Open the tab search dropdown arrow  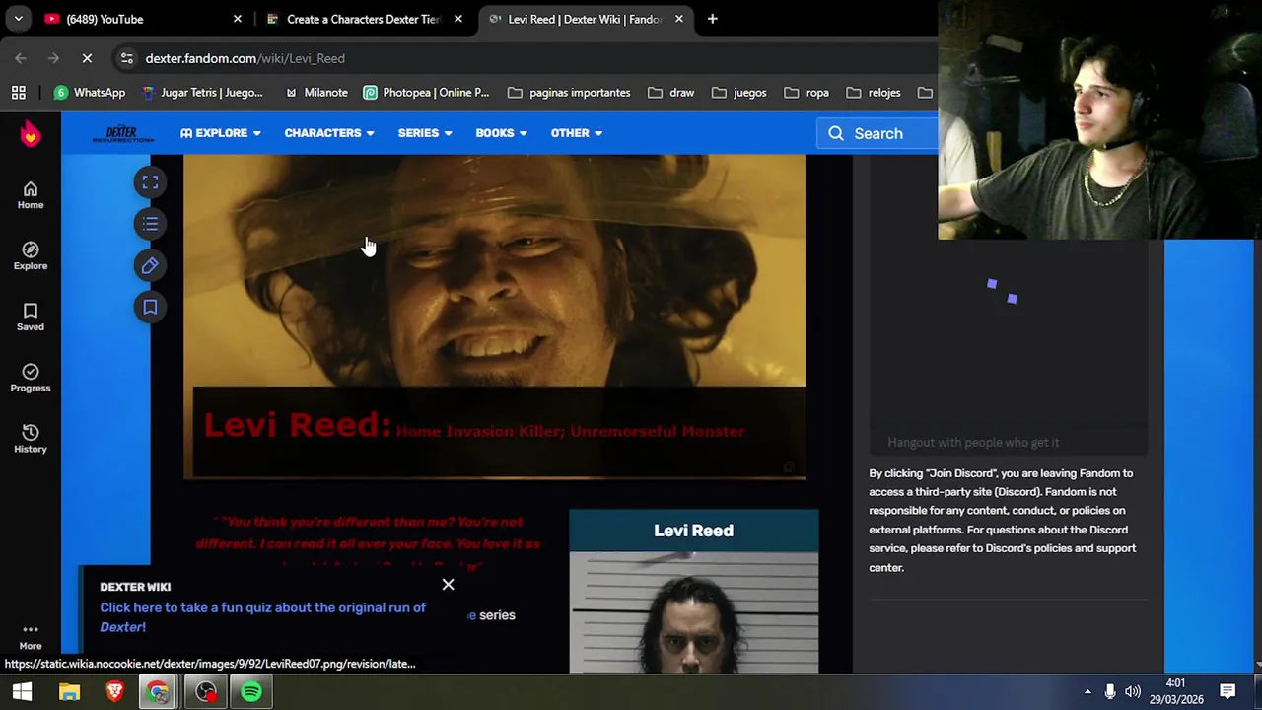coord(18,19)
